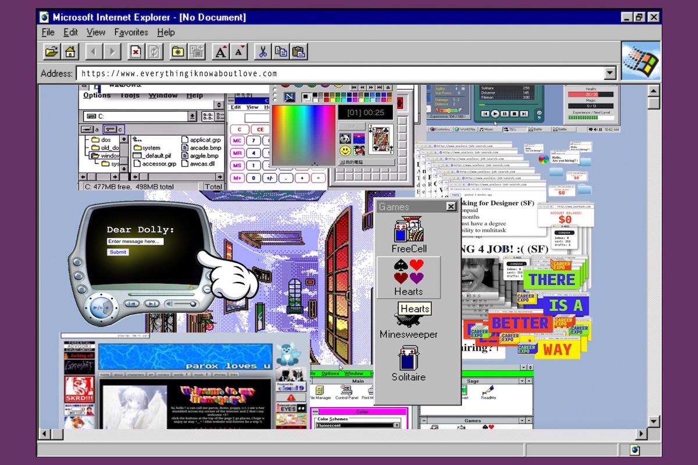Image resolution: width=698 pixels, height=465 pixels.
Task: Click the 'Enter message here...' input field
Action: click(x=136, y=241)
